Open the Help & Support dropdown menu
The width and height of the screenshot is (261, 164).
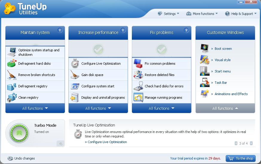pos(241,14)
